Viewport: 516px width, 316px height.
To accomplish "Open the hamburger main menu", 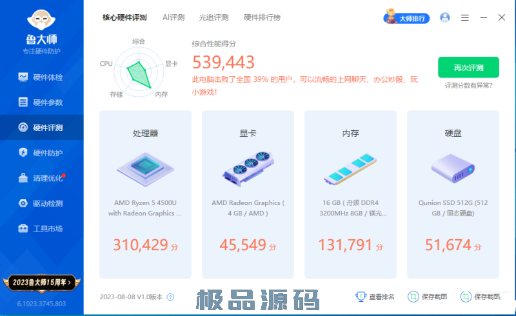I will pos(465,18).
